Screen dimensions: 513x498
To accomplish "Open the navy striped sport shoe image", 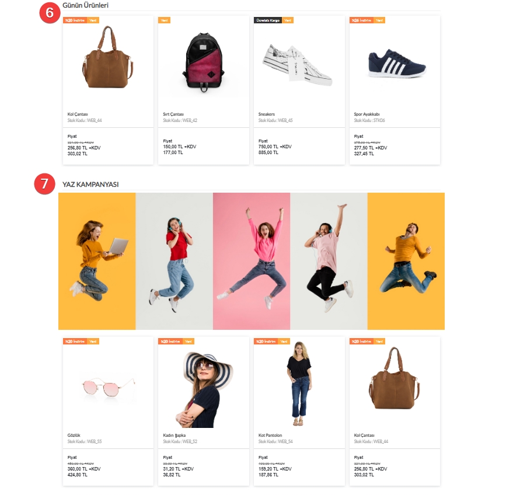I will (x=396, y=64).
